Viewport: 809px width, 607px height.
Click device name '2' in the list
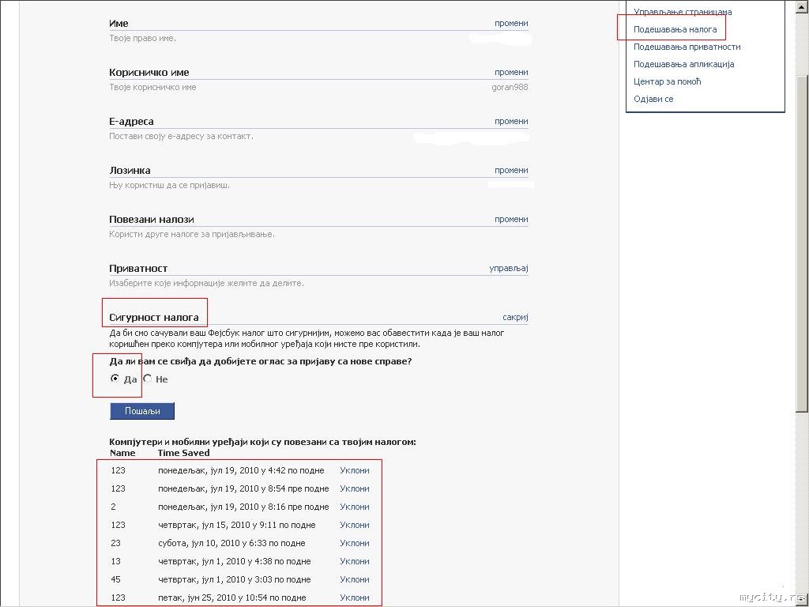click(114, 507)
